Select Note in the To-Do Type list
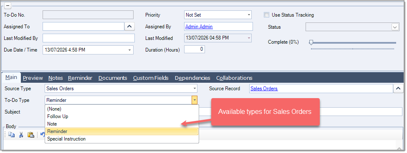This screenshot has height=153, width=407. (x=122, y=124)
